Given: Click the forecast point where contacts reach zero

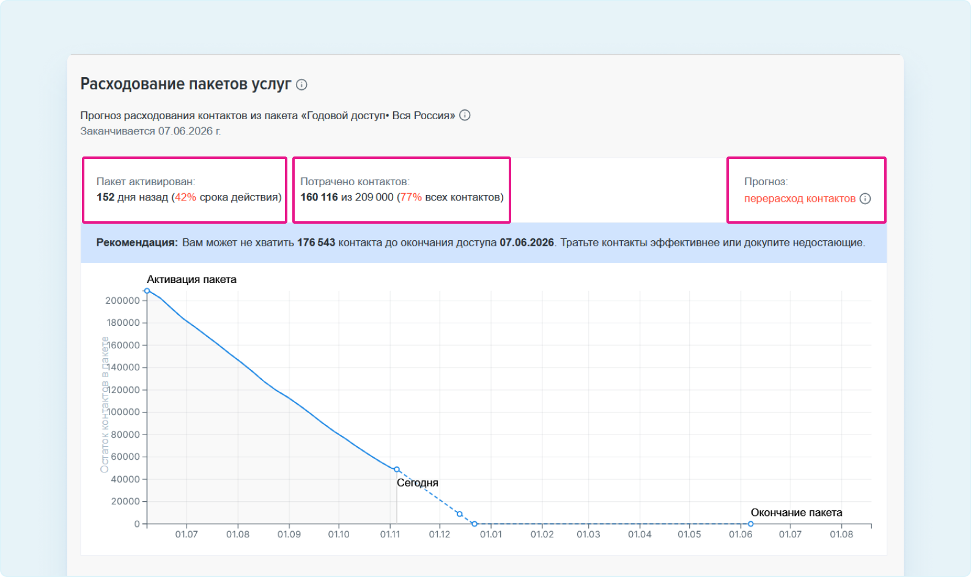Looking at the screenshot, I should coord(474,524).
